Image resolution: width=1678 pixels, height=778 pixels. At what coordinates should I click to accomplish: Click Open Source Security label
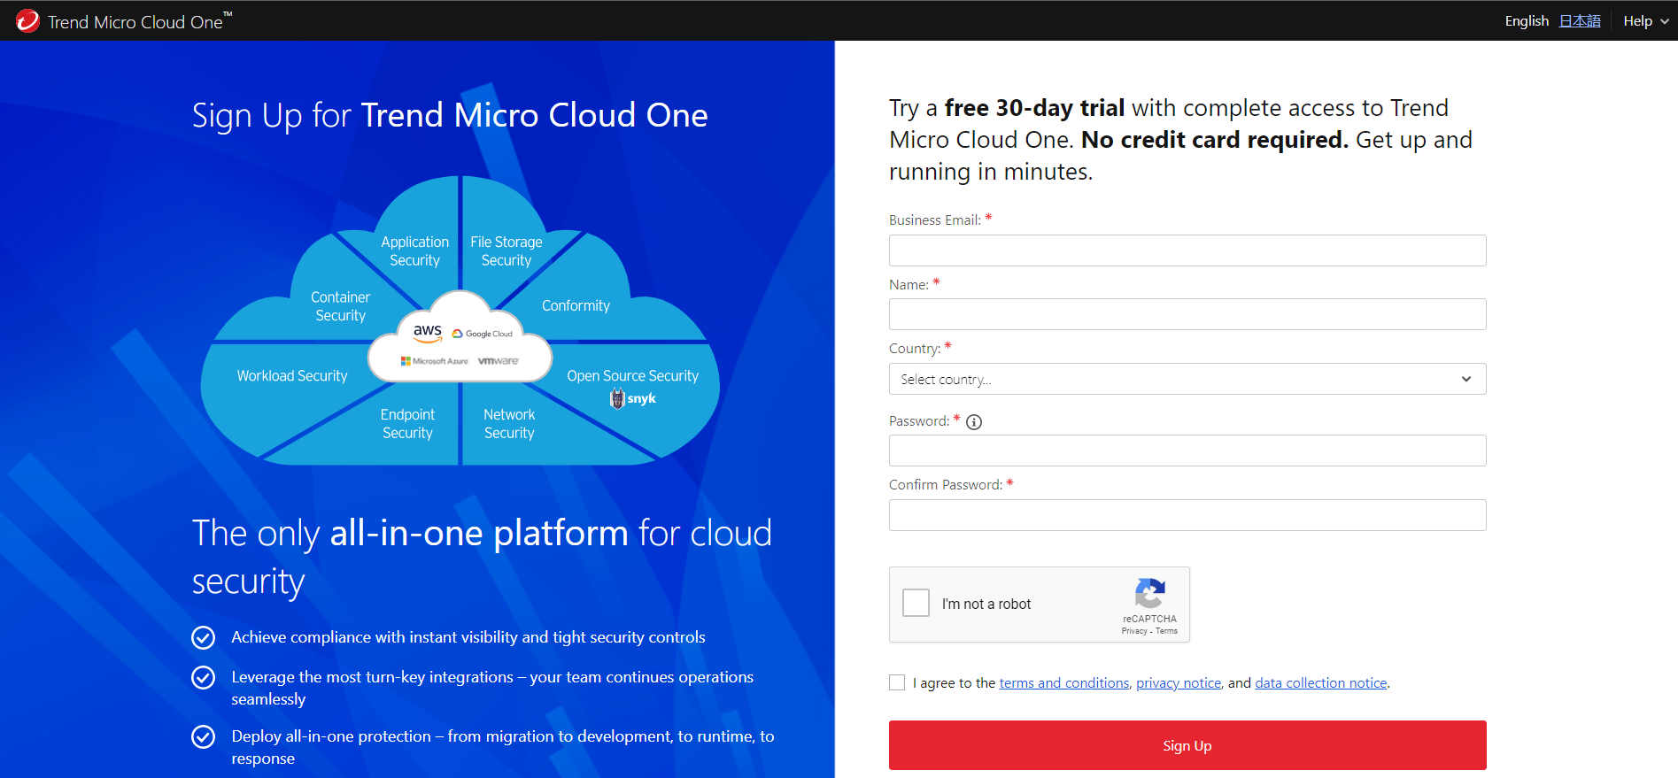[632, 376]
